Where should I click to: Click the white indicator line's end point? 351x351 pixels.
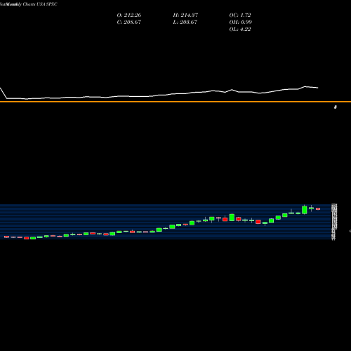318,88
